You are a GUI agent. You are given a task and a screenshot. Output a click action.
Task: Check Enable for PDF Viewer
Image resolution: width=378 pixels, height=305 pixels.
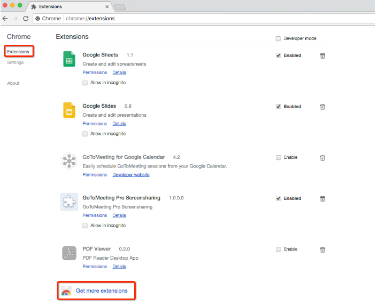point(278,249)
